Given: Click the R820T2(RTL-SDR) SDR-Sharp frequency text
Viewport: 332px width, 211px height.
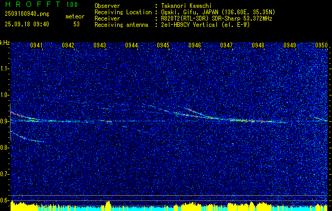Looking at the screenshot, I should point(216,18).
